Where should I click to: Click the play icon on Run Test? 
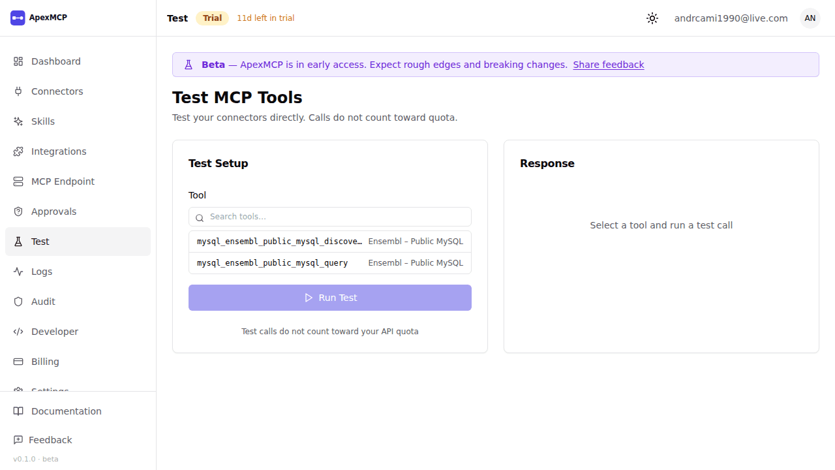[309, 298]
